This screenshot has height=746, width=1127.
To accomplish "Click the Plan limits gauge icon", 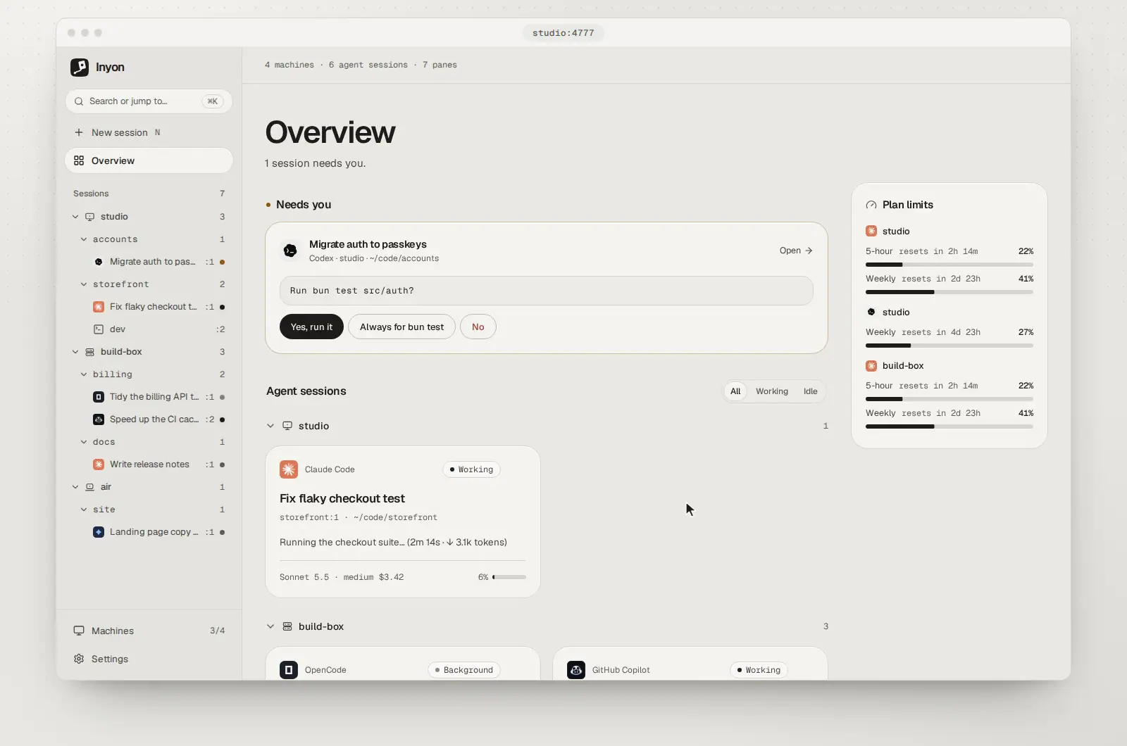I will (871, 205).
